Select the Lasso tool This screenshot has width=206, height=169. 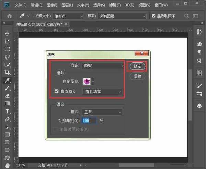pos(7,57)
